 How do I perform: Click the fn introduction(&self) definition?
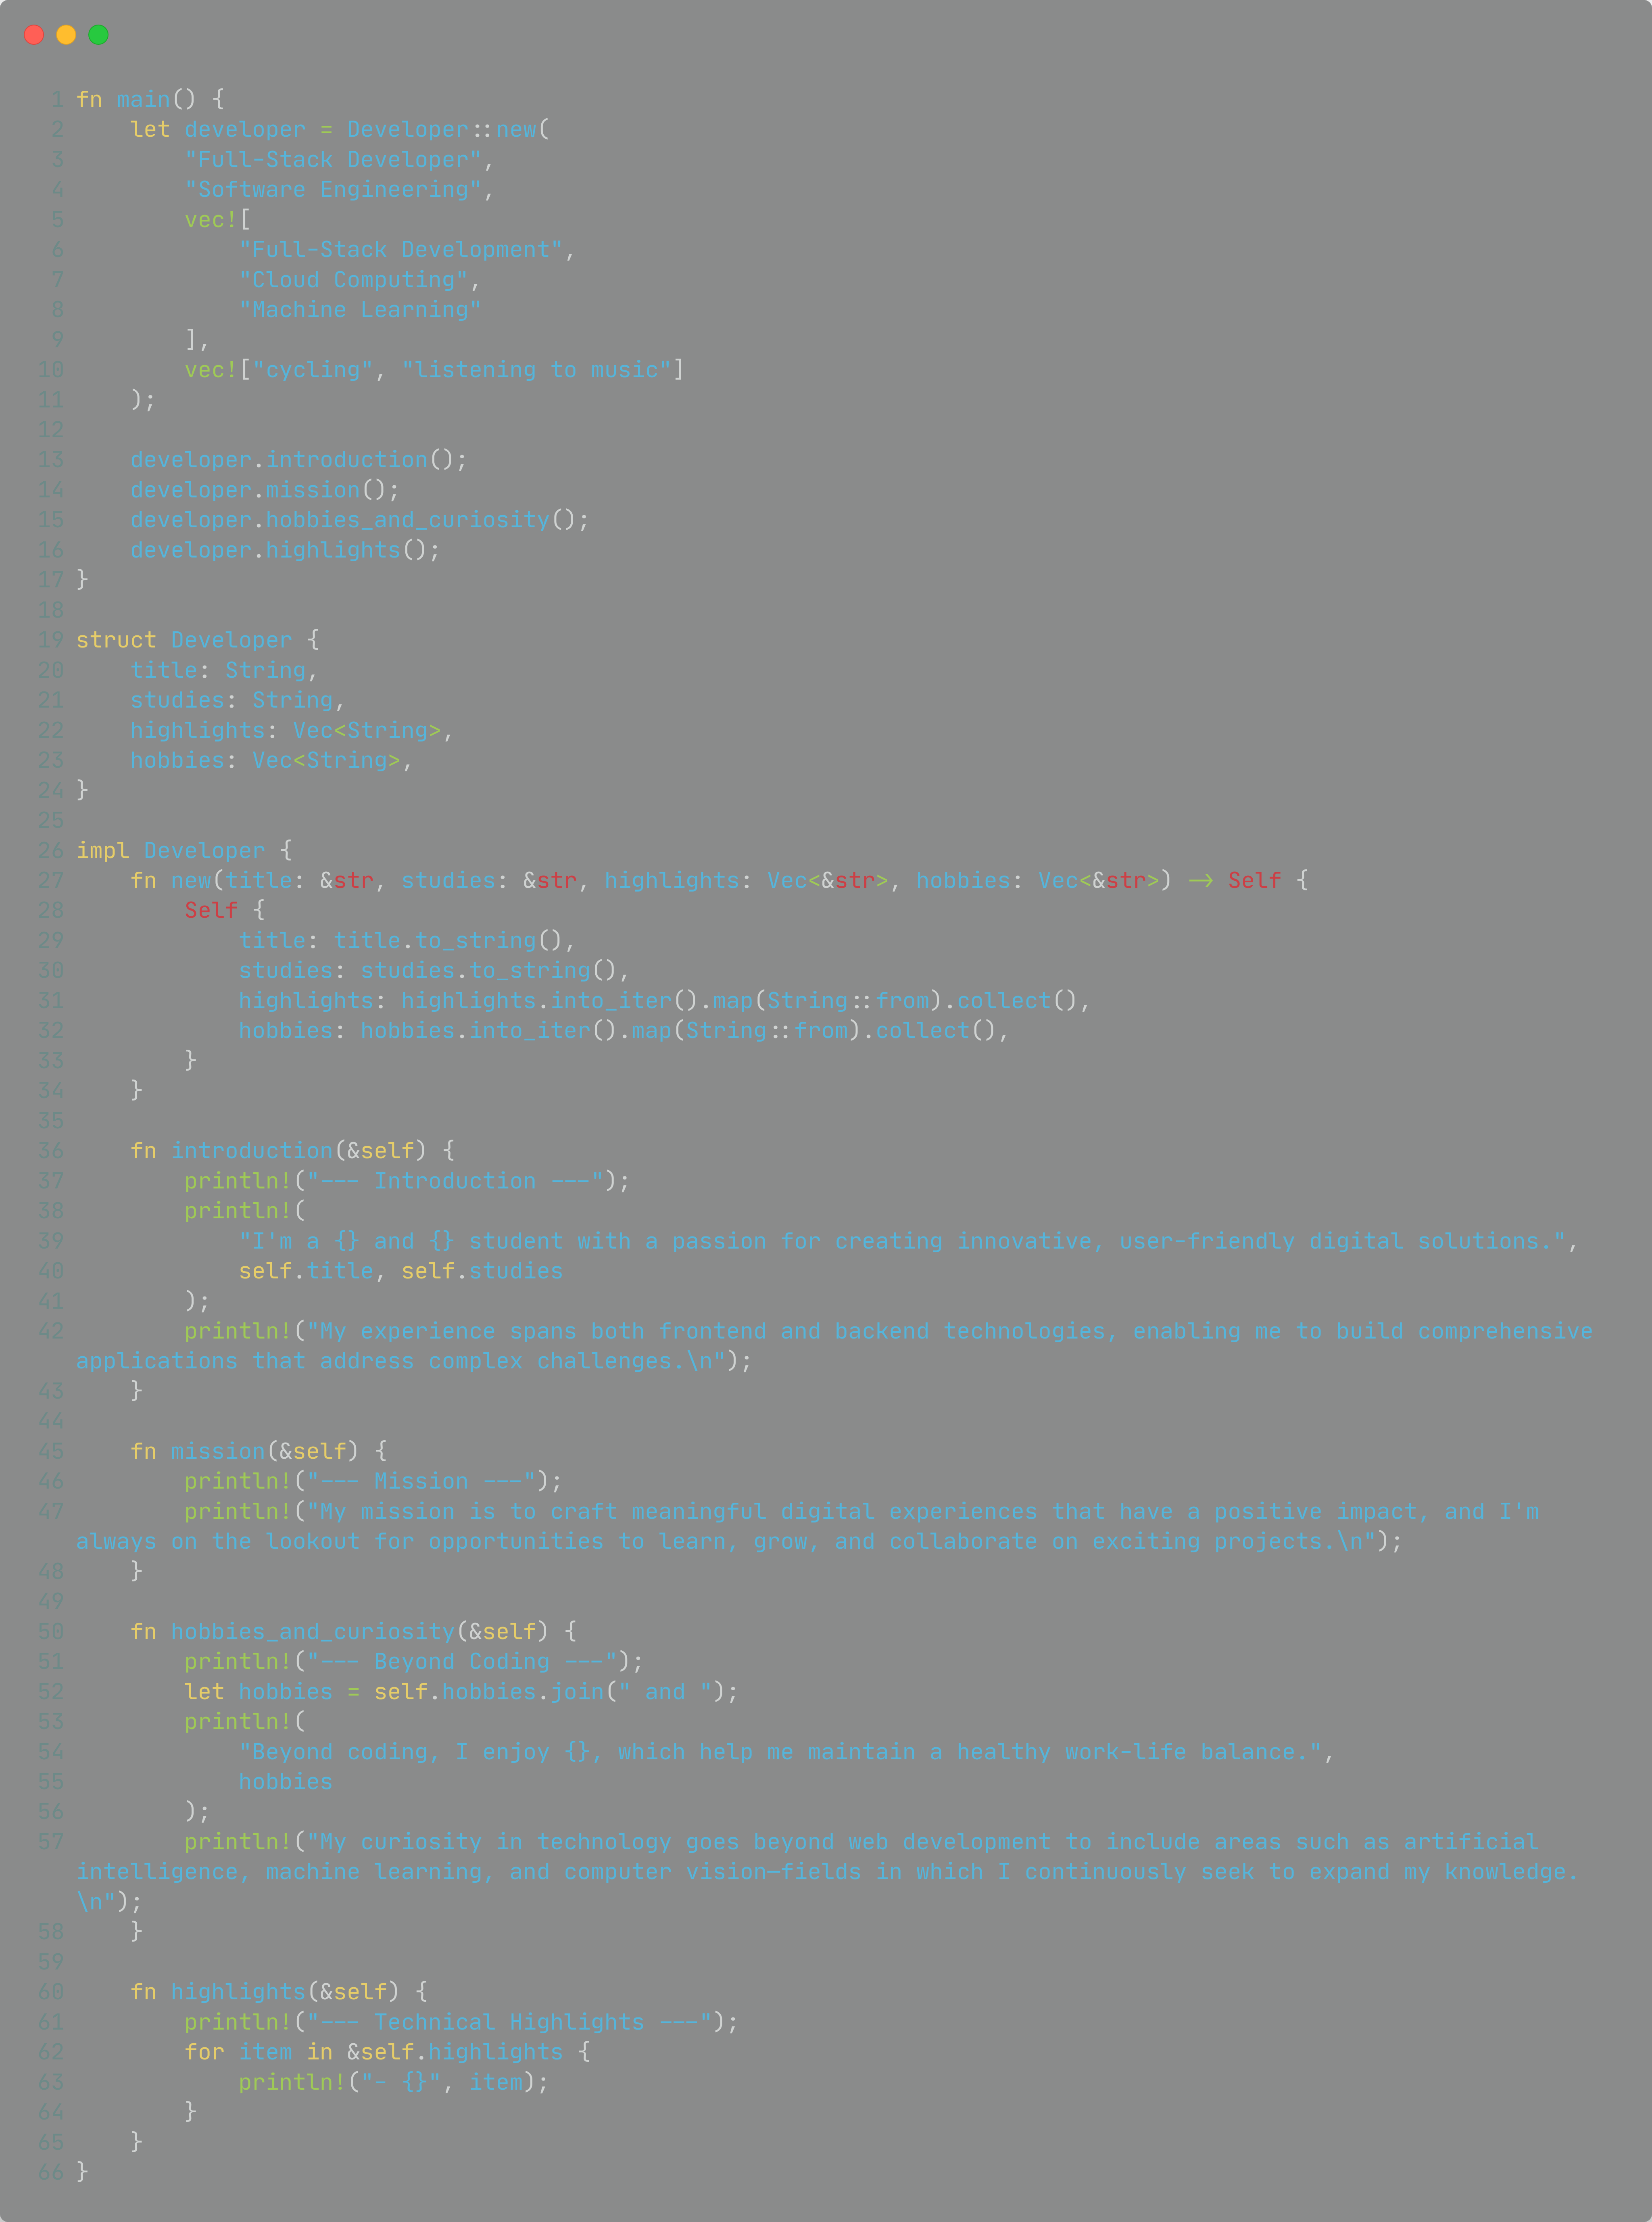coord(292,1151)
